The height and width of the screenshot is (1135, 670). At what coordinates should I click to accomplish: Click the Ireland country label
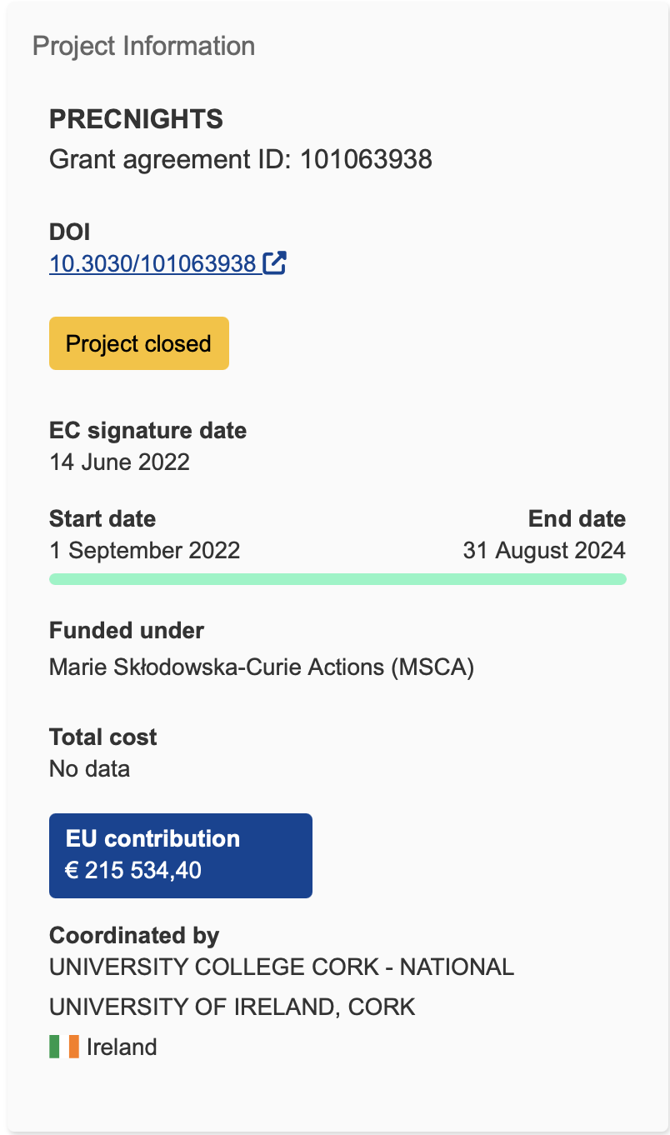coord(122,1047)
